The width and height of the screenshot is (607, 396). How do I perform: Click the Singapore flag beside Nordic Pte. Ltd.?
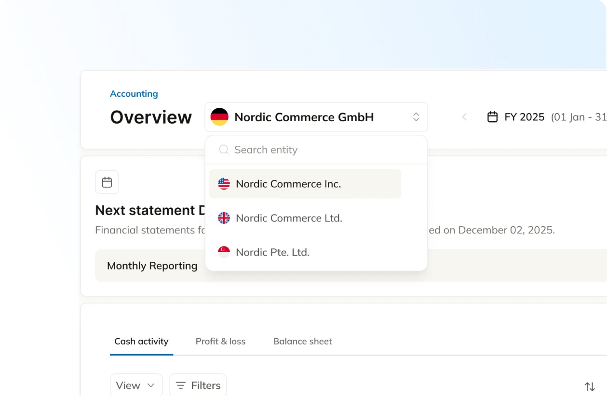pos(224,252)
